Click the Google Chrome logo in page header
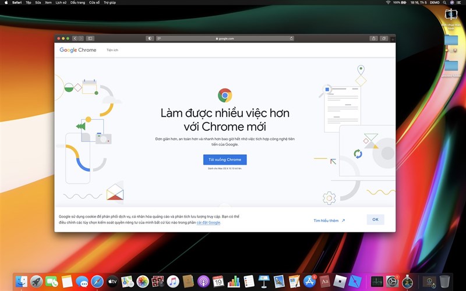 click(x=78, y=50)
